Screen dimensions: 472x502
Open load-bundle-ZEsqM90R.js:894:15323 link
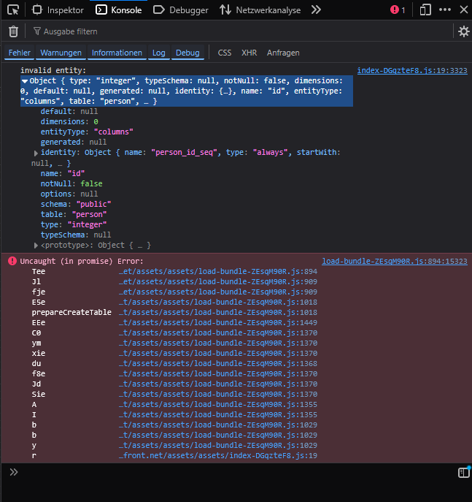point(395,262)
